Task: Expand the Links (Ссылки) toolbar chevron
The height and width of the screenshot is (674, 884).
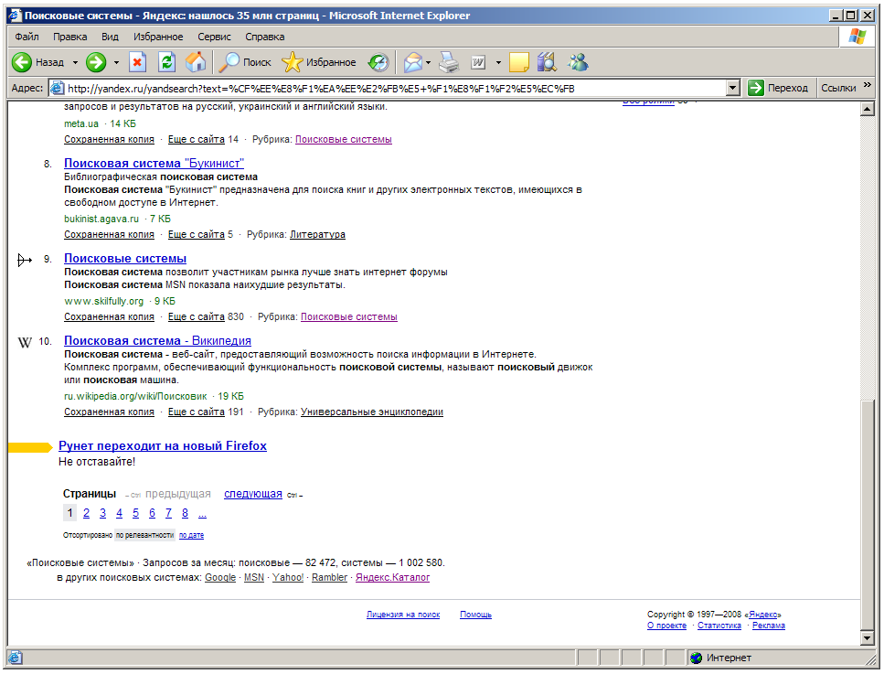Action: (x=867, y=85)
